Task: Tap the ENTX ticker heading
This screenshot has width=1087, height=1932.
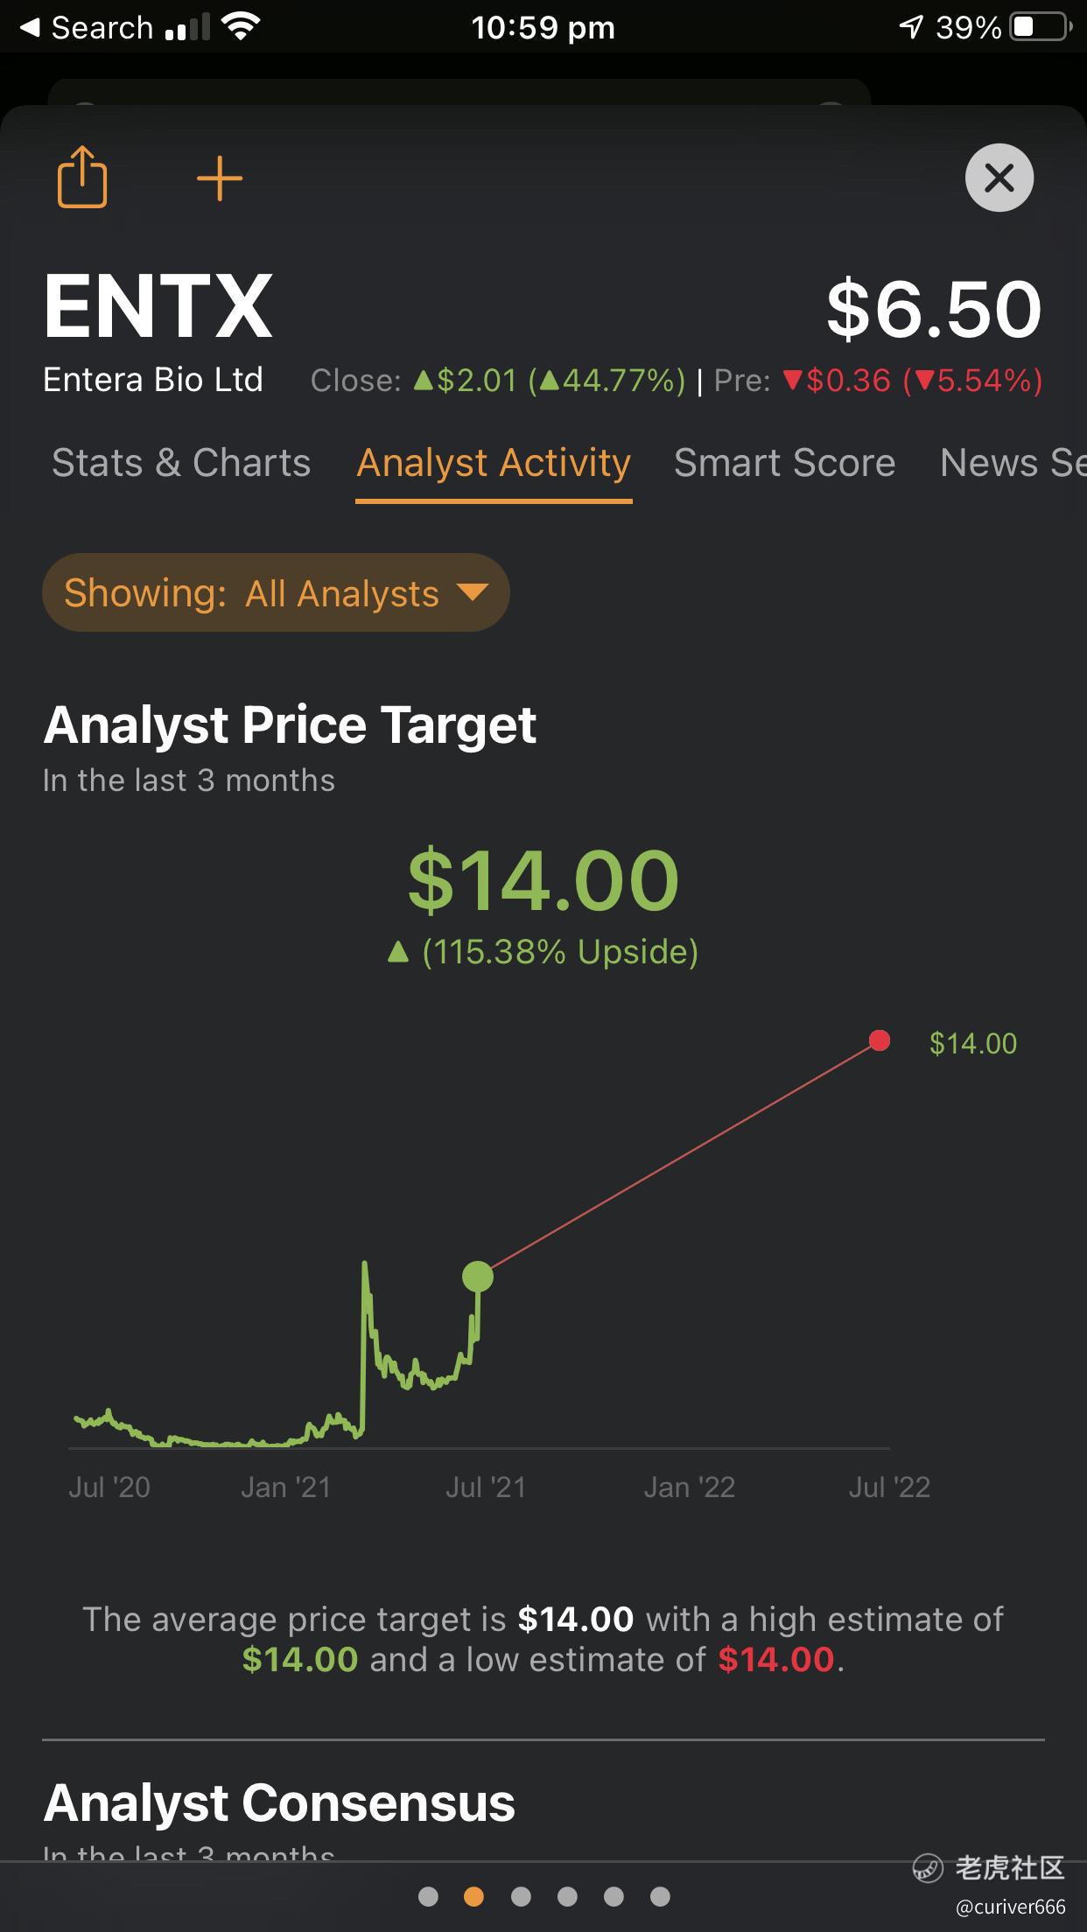Action: [158, 306]
